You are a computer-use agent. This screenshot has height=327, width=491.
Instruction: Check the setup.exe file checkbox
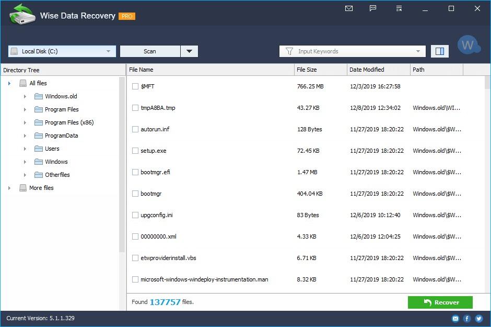135,151
